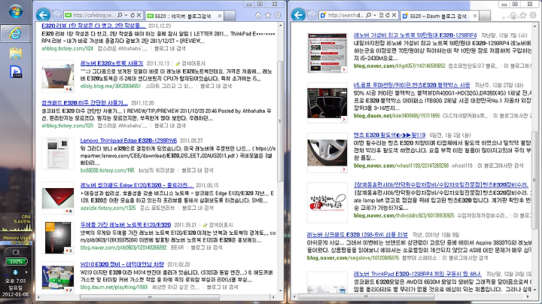Click the blog.naver.com/wheel1193 URL
The image size is (542, 304).
401,166
